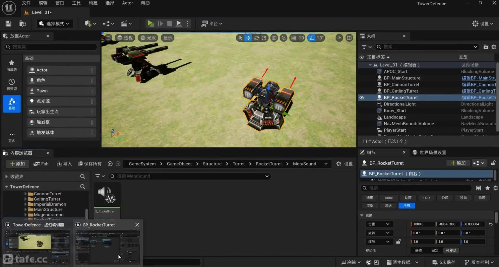Click the save level disk icon

[x=8, y=24]
